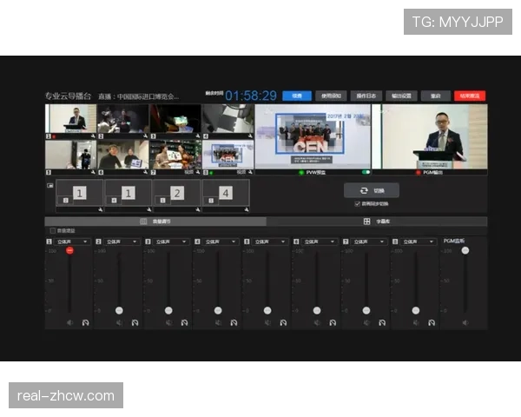This screenshot has height=417, width=521.
Task: Switch to the 音量调节 tab
Action: 156,222
